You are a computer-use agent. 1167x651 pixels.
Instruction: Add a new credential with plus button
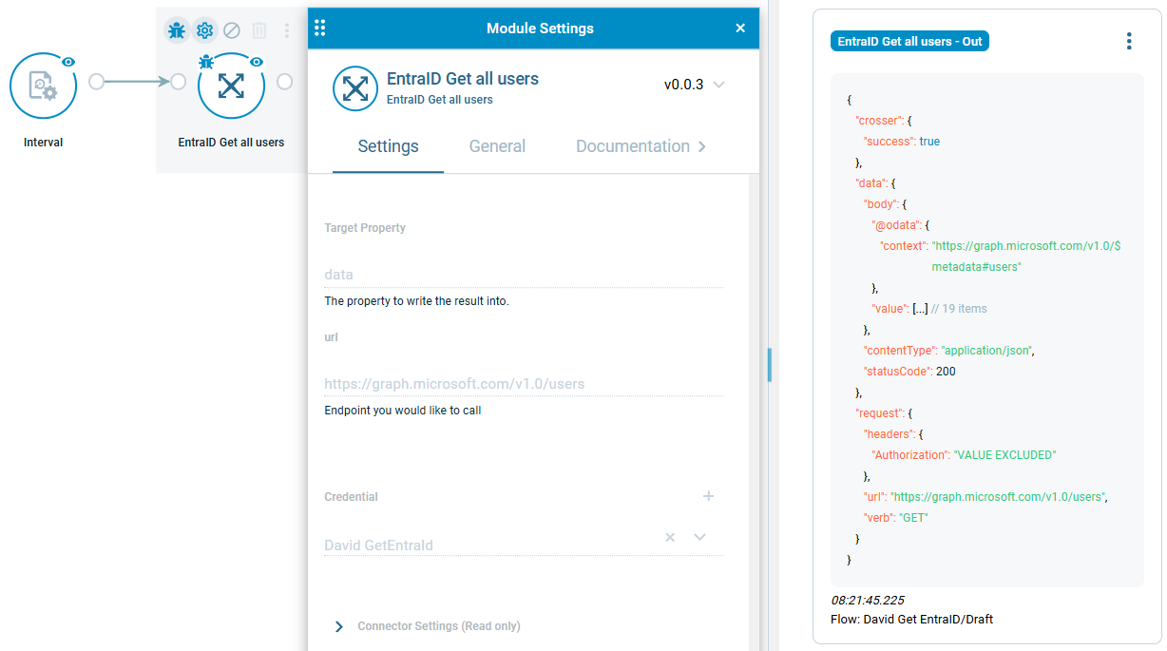pos(708,496)
